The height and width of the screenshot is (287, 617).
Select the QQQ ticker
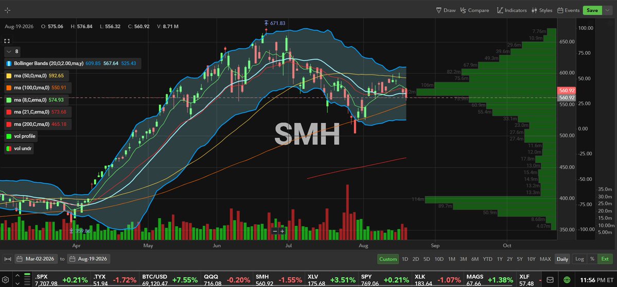[227, 280]
